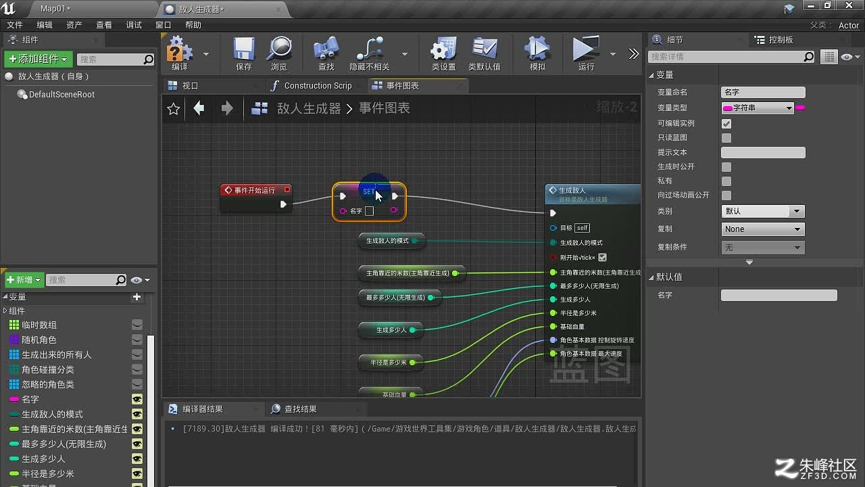Show advanced variable options arrow
The height and width of the screenshot is (487, 865).
pos(749,262)
